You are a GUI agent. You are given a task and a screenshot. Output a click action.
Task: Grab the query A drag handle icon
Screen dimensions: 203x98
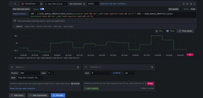194,4
